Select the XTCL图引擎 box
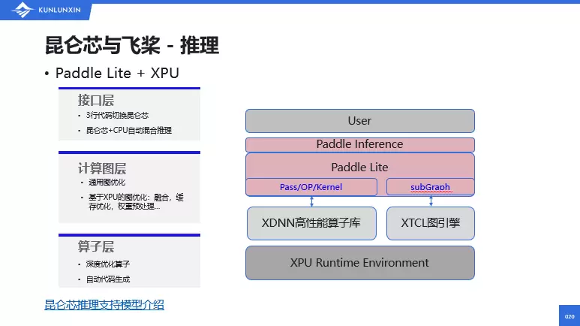Image resolution: width=580 pixels, height=326 pixels. 430,223
